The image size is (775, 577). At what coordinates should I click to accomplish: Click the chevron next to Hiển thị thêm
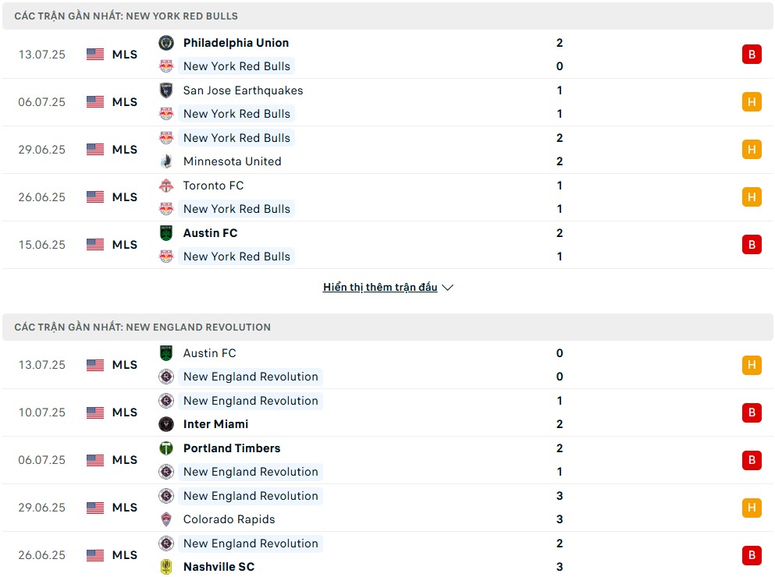tap(448, 288)
